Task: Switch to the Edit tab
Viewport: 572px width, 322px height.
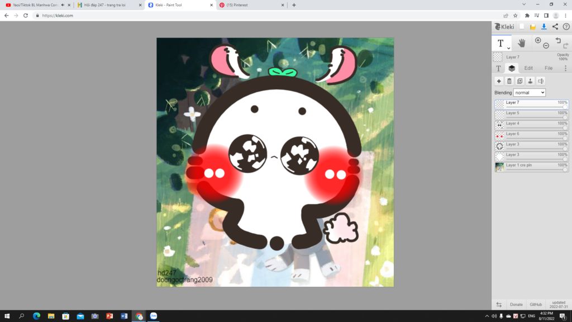Action: coord(528,68)
